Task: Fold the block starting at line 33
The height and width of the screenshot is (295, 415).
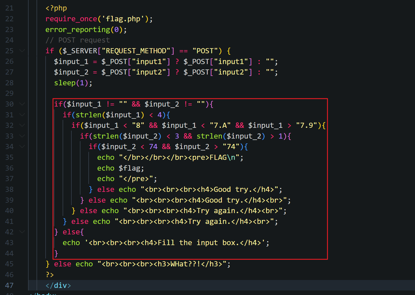Action: pos(22,136)
